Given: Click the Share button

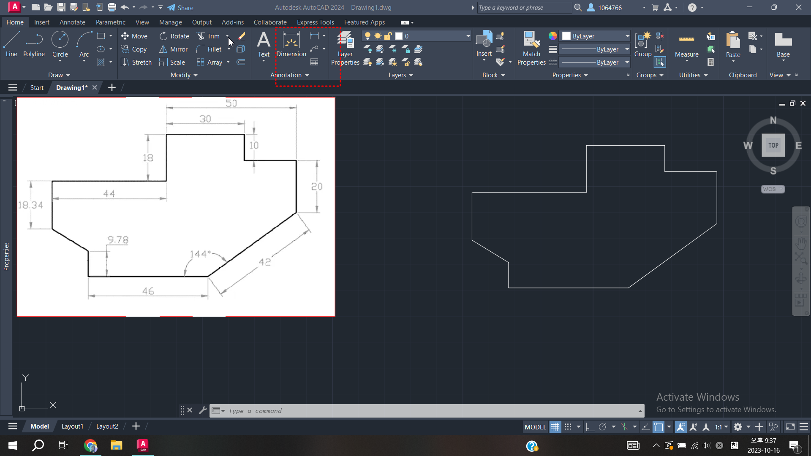Looking at the screenshot, I should (180, 8).
